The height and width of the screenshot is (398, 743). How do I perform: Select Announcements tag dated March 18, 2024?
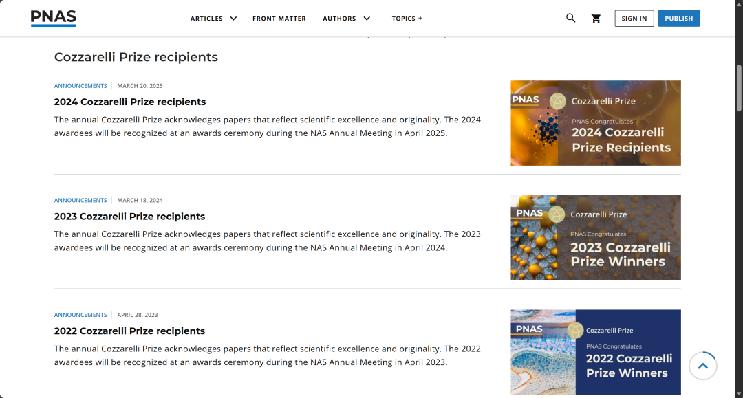click(x=80, y=201)
